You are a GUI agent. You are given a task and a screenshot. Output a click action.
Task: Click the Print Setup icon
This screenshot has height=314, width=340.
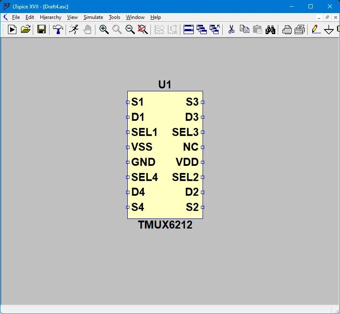pos(287,30)
